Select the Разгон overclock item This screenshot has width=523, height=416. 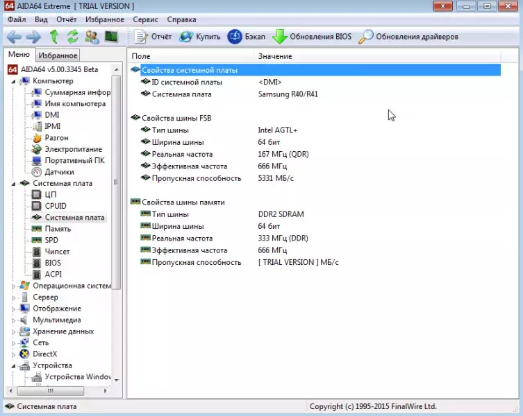(x=51, y=137)
